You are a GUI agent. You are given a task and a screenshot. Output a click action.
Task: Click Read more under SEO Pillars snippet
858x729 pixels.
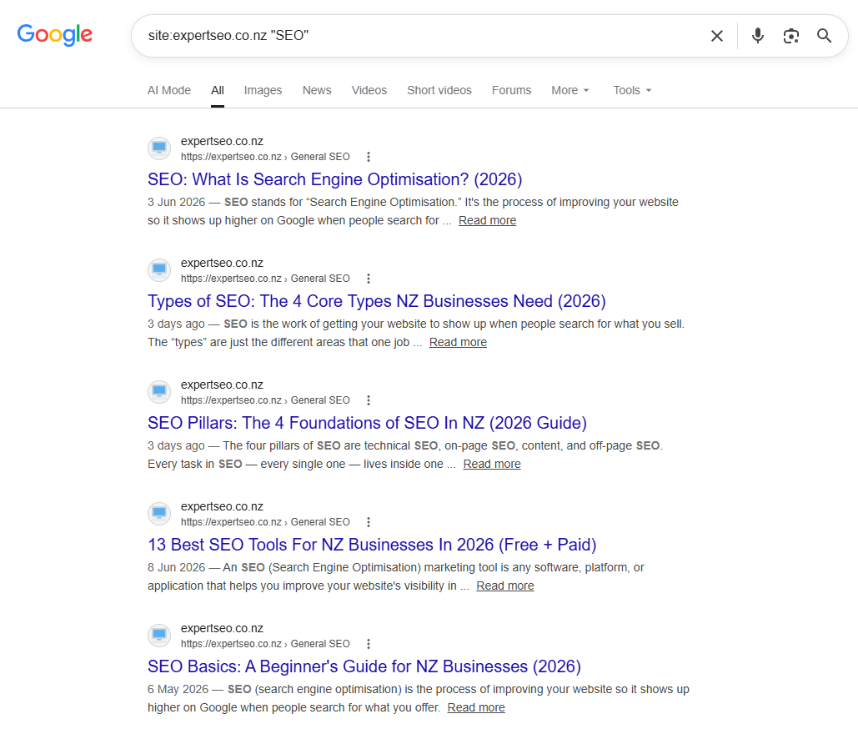tap(492, 464)
